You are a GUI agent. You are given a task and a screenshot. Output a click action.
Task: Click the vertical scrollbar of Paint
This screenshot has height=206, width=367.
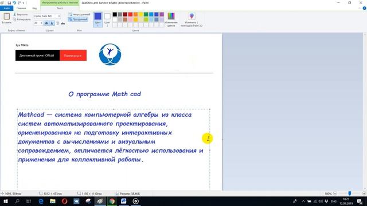coord(365,111)
